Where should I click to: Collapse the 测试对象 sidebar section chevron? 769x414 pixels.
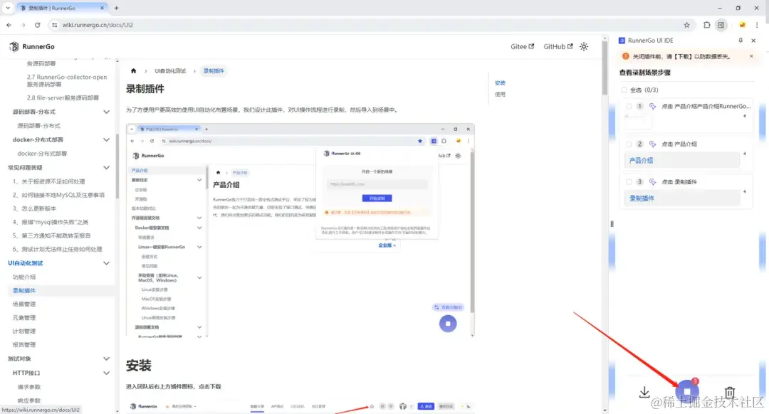(x=106, y=359)
